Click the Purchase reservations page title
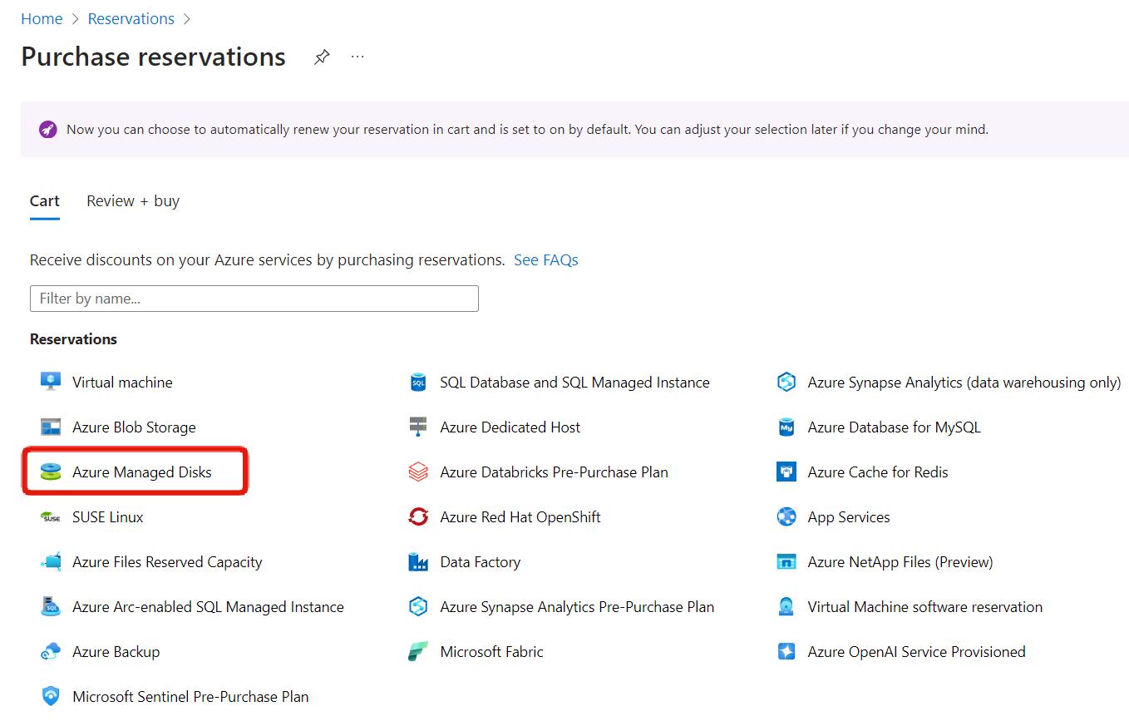The image size is (1129, 726). click(154, 57)
